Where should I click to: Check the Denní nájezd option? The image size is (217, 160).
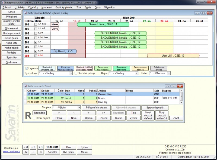coord(34,118)
